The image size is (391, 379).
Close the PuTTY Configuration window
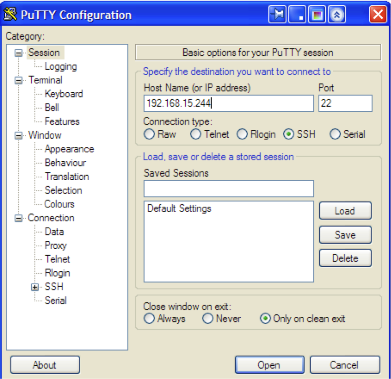coord(378,15)
